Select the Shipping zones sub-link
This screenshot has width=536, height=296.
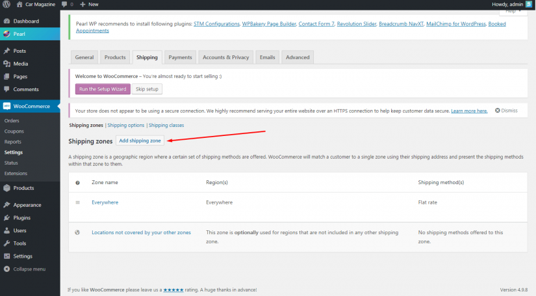point(86,126)
